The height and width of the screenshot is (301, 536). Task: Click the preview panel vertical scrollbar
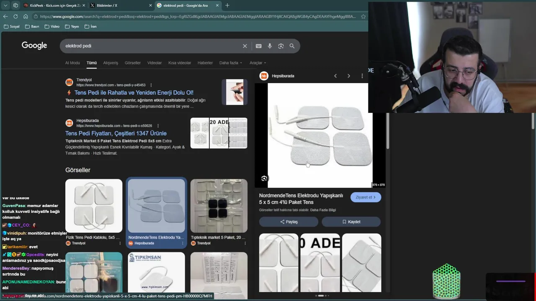(x=388, y=132)
